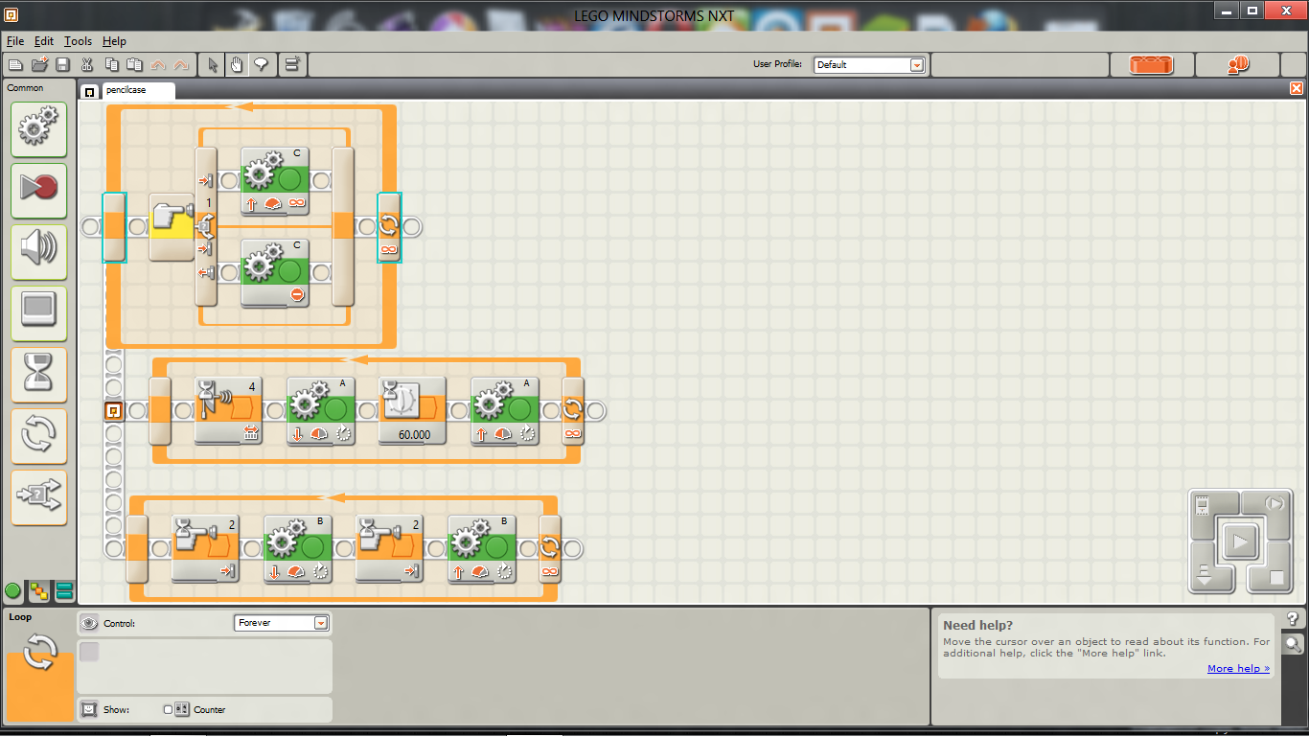1309x737 pixels.
Task: Click the Paste toolbar icon
Action: (135, 65)
